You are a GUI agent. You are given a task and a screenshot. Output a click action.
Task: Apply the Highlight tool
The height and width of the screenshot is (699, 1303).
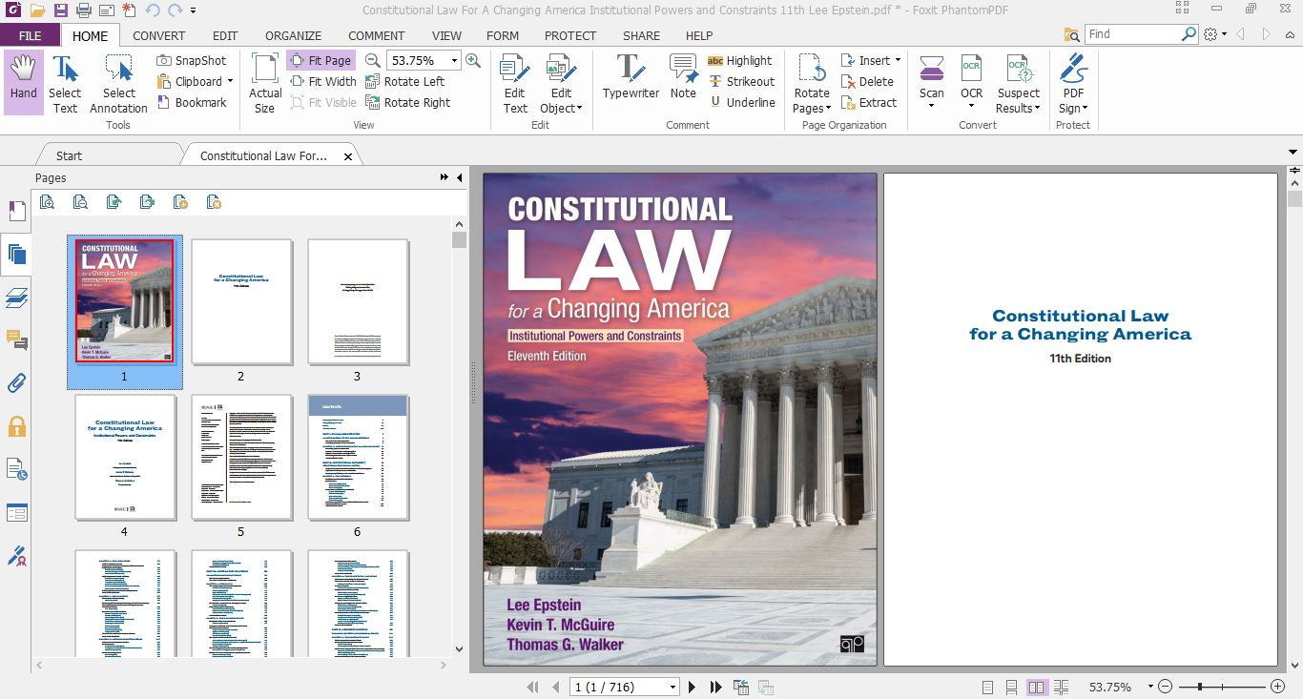pos(740,60)
